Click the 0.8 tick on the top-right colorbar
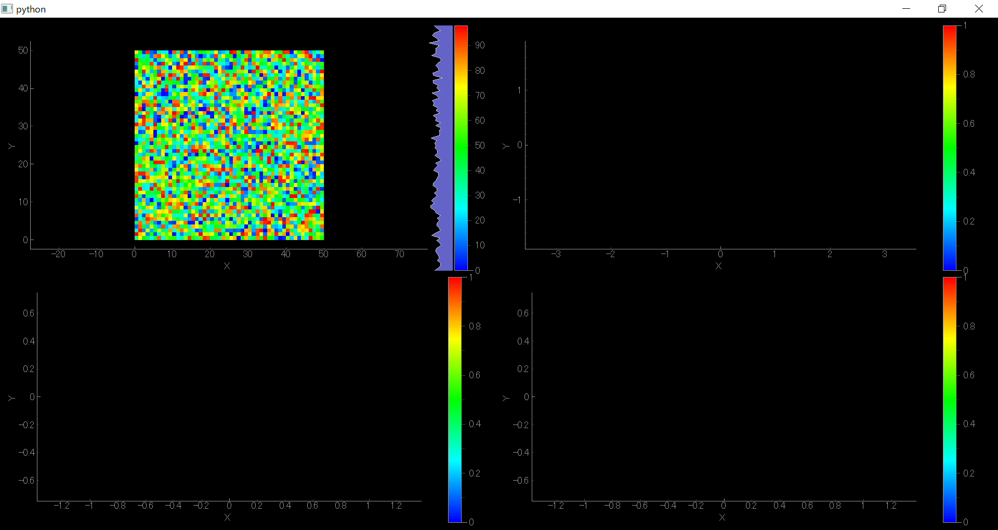 [x=970, y=74]
